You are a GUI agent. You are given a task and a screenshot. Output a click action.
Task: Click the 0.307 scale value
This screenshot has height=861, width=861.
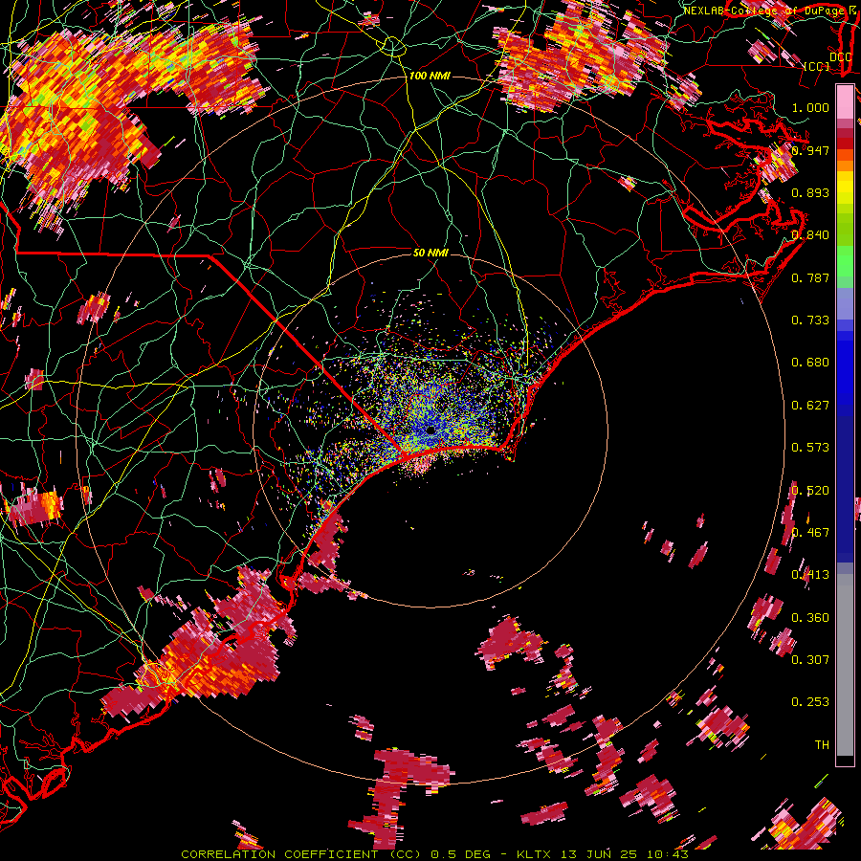pyautogui.click(x=810, y=660)
